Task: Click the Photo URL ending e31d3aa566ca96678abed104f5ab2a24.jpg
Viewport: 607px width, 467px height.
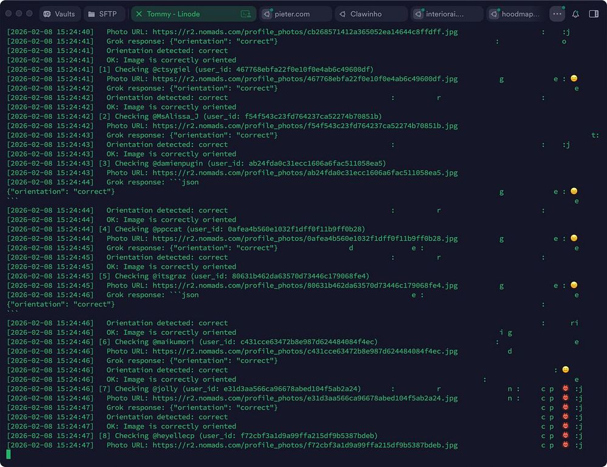Action: click(x=305, y=398)
